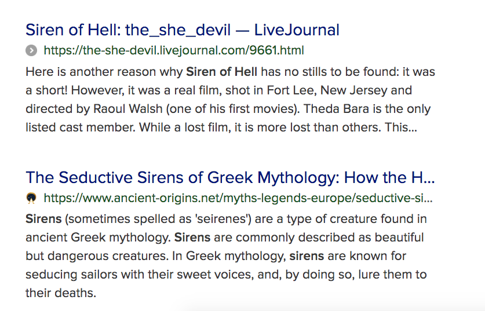Screen dimensions: 485x311
Task: Click the Ancient Origins site favicon
Action: click(x=31, y=198)
